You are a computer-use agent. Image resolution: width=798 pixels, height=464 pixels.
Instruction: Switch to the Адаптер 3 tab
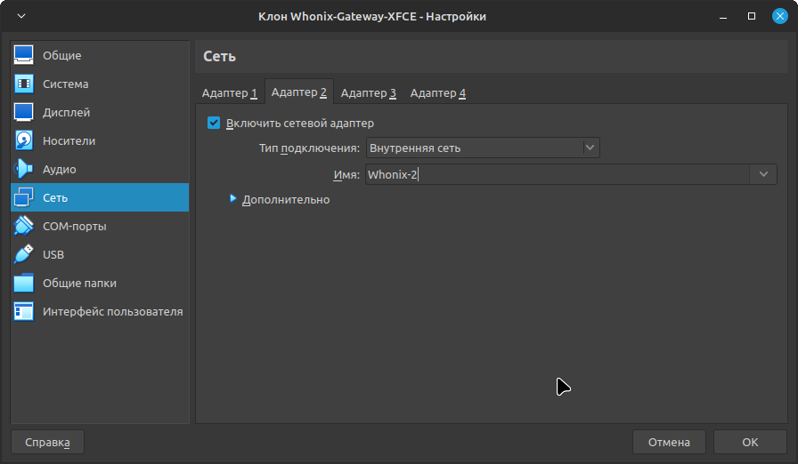coord(368,93)
